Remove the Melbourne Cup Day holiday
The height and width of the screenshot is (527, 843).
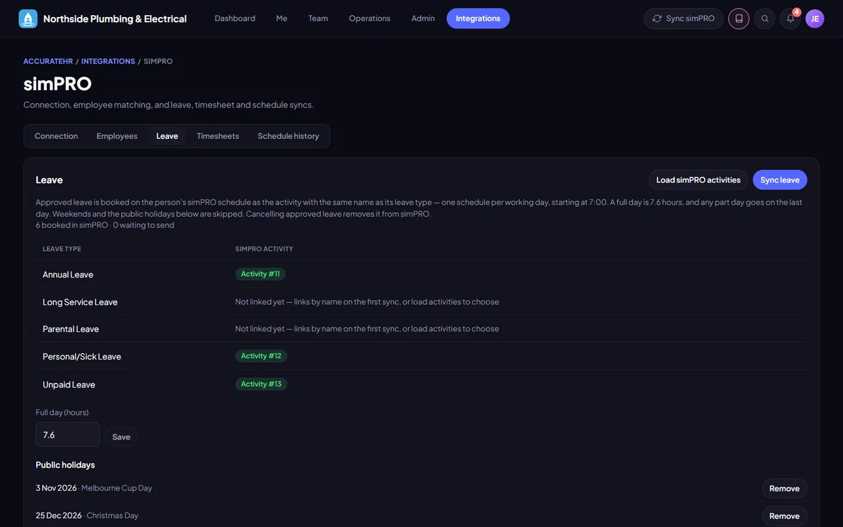pos(784,488)
